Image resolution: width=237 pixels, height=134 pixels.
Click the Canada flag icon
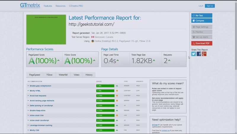click(93, 37)
